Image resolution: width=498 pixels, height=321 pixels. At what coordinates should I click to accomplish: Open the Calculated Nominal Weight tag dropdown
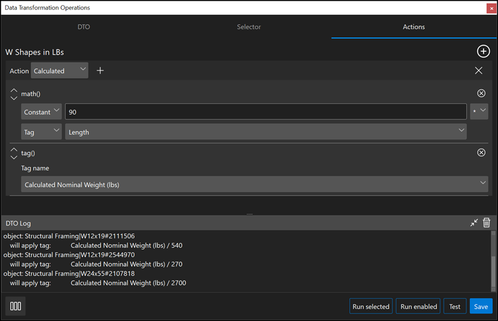(255, 184)
